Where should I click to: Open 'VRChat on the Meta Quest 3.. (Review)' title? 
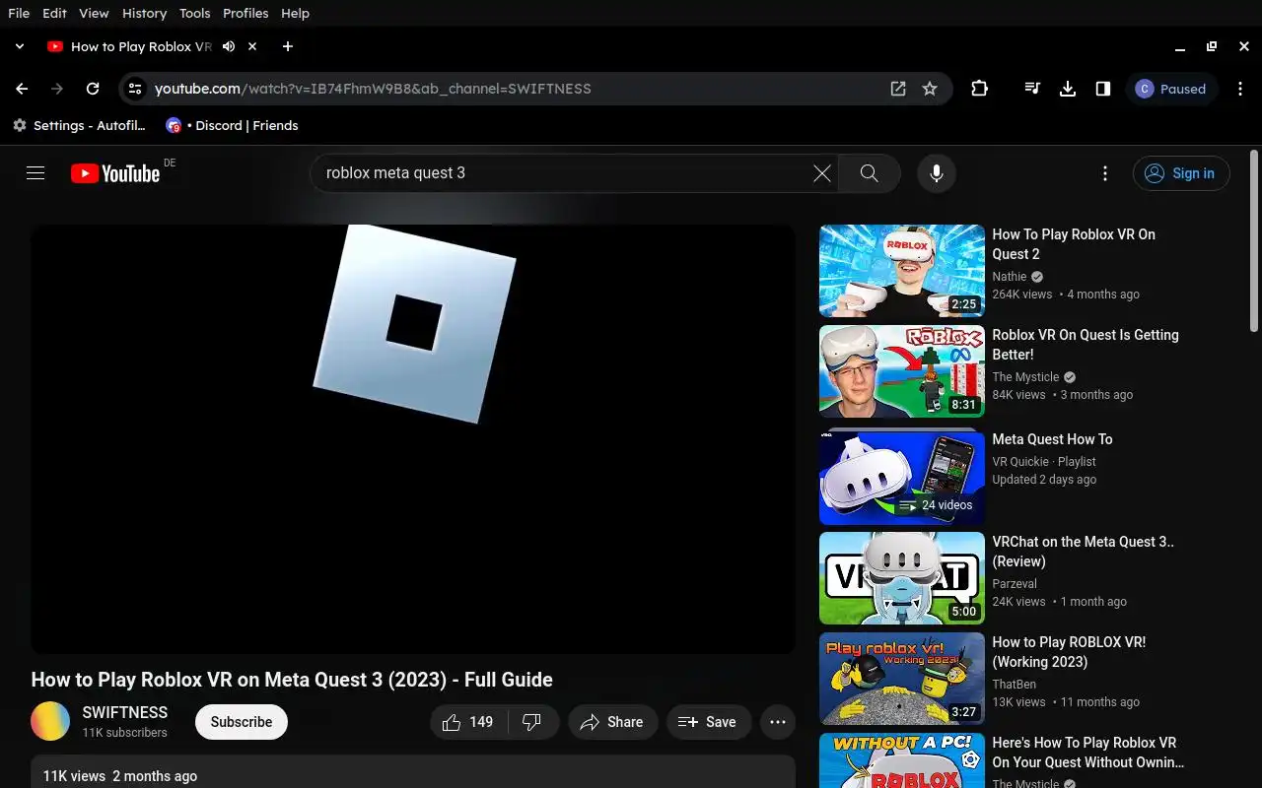(x=1084, y=552)
